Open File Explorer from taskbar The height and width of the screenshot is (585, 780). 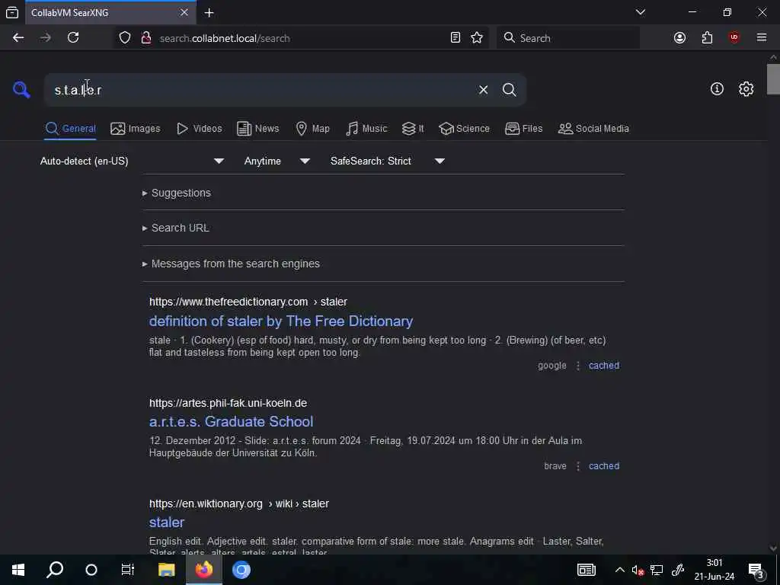167,570
